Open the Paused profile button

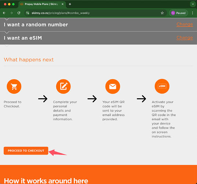pyautogui.click(x=178, y=13)
